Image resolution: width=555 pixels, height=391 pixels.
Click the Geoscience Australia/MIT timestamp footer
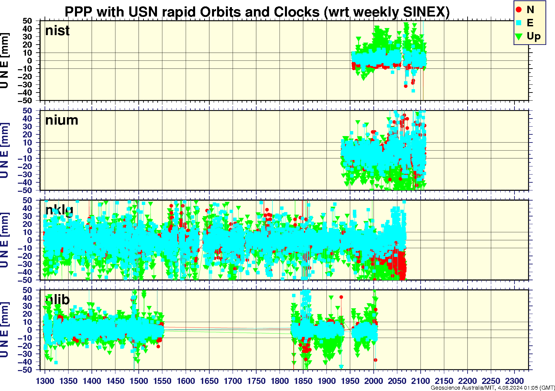click(493, 388)
